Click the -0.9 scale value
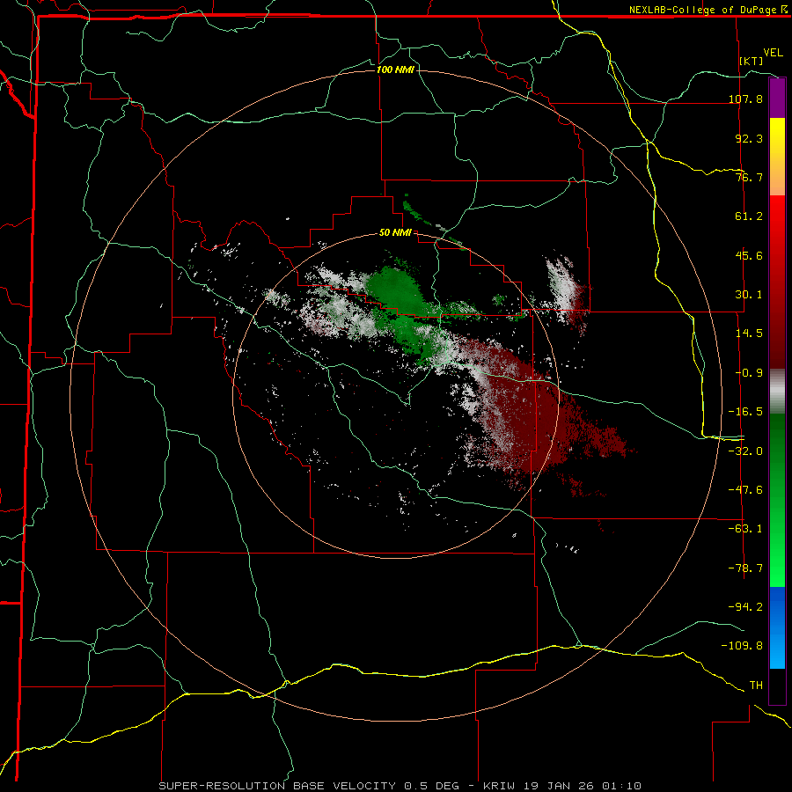This screenshot has width=792, height=792. pyautogui.click(x=749, y=373)
